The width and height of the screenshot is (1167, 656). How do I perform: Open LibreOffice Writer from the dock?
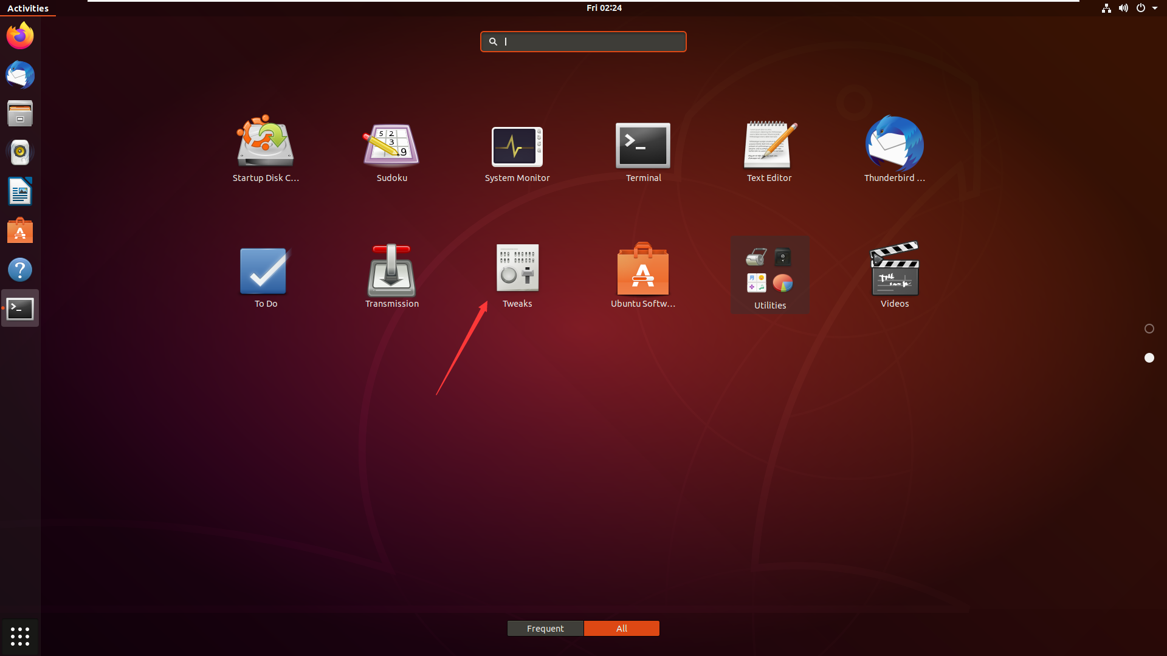(x=20, y=192)
